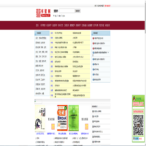This screenshot has height=146, width=146.
Task: Open the 暂无封面 placeholder right of the green cover
Action: (85, 118)
